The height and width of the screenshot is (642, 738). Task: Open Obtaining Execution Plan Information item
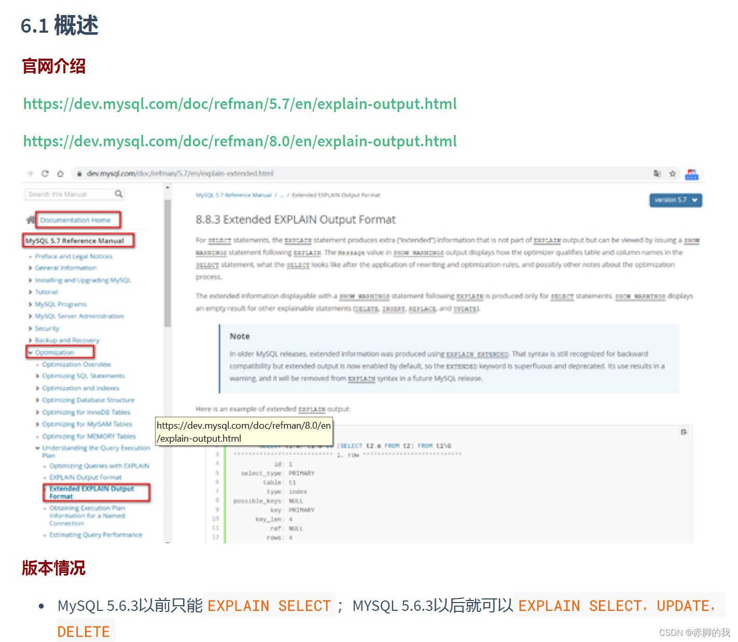pos(87,516)
